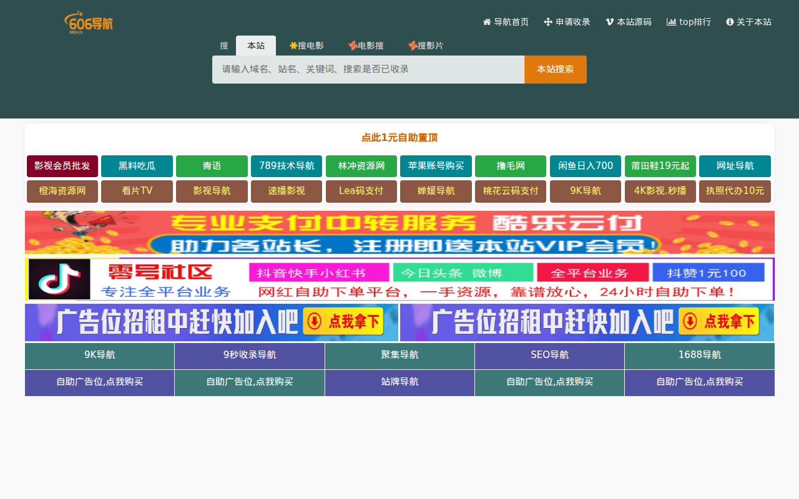Visit the 苹果账号购买 link
This screenshot has height=499, width=799.
click(436, 166)
